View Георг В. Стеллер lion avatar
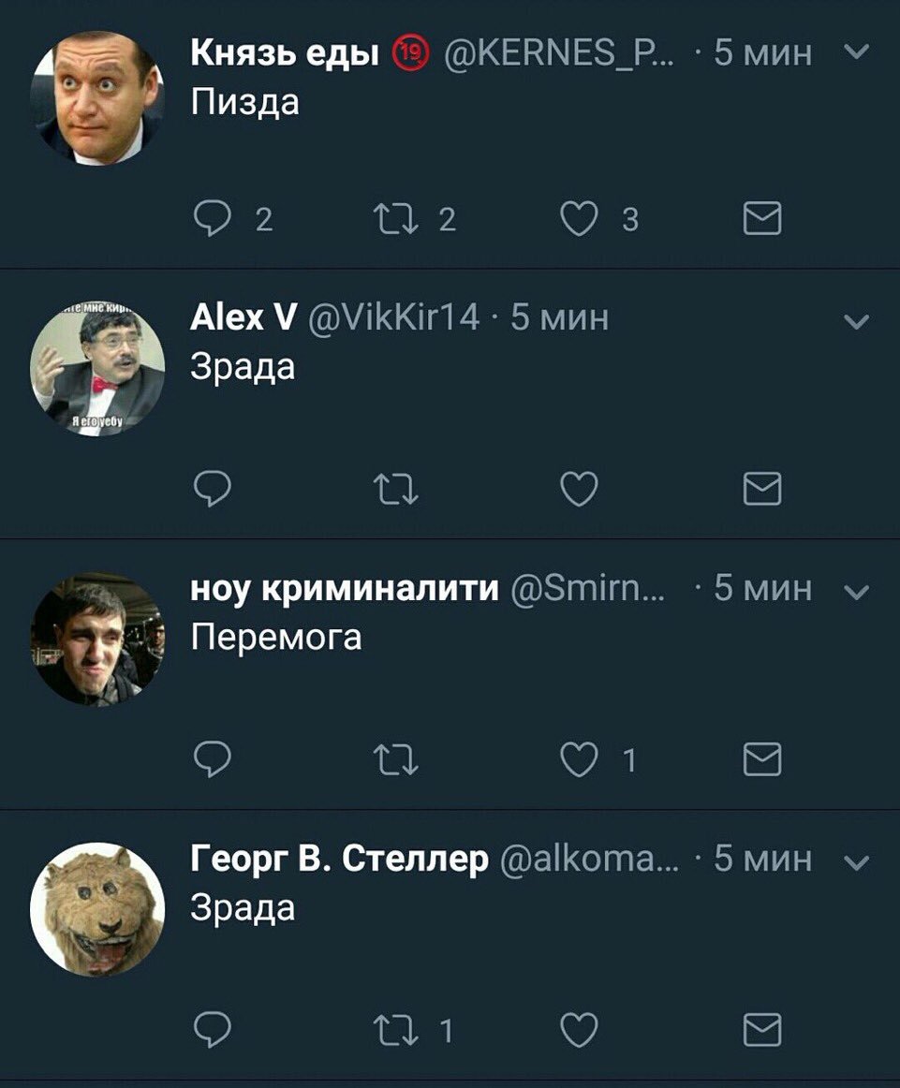The height and width of the screenshot is (1088, 900). pos(97,909)
